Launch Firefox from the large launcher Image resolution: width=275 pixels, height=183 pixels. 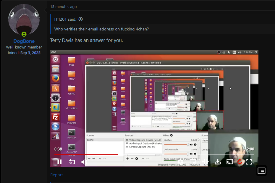pos(55,79)
